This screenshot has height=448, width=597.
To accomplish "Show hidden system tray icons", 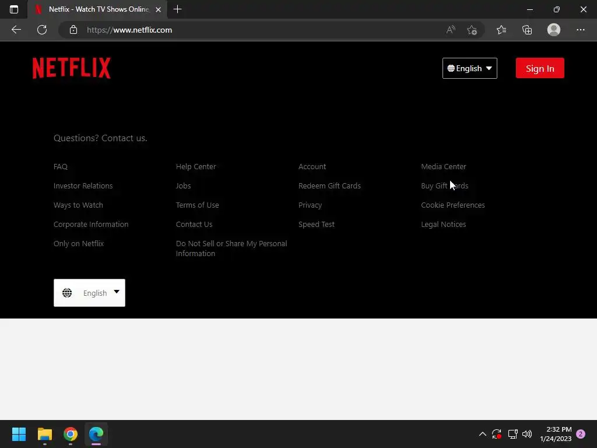I will (482, 434).
